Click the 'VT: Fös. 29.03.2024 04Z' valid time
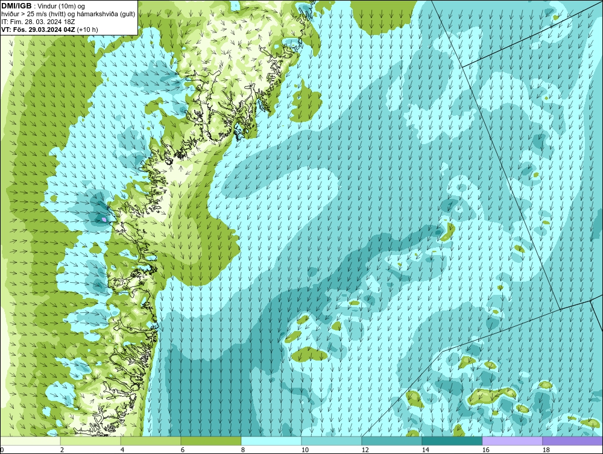Image resolution: width=603 pixels, height=454 pixels. (x=39, y=30)
